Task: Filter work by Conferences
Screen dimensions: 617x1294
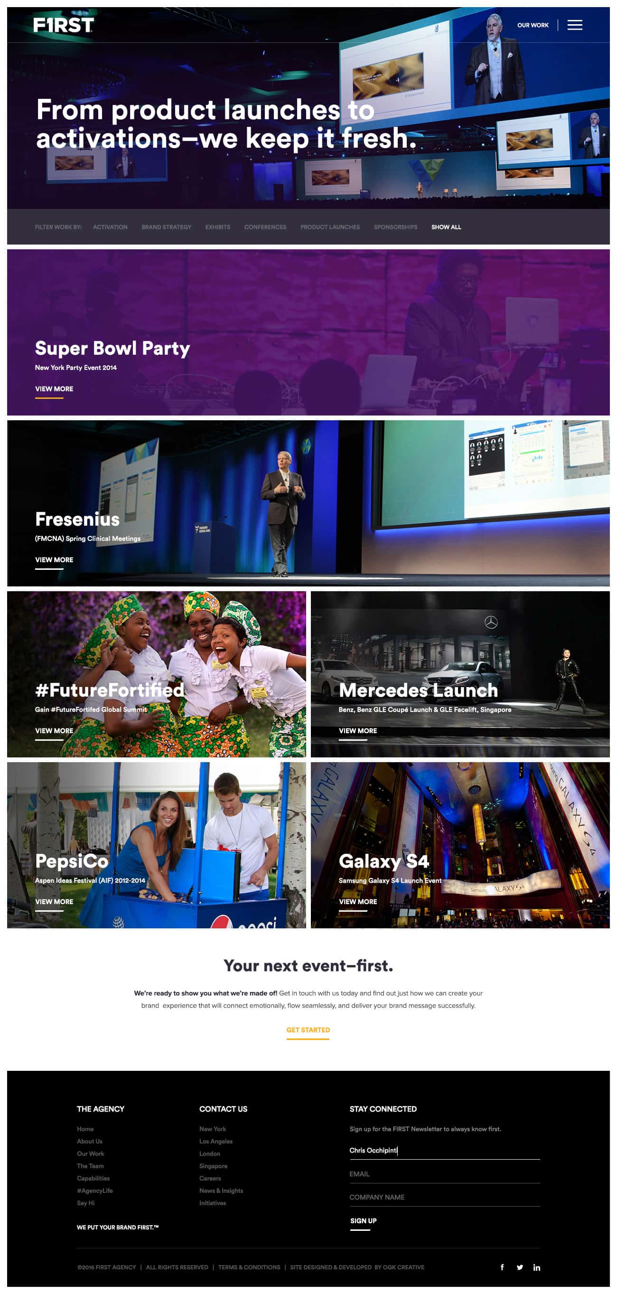Action: click(265, 227)
